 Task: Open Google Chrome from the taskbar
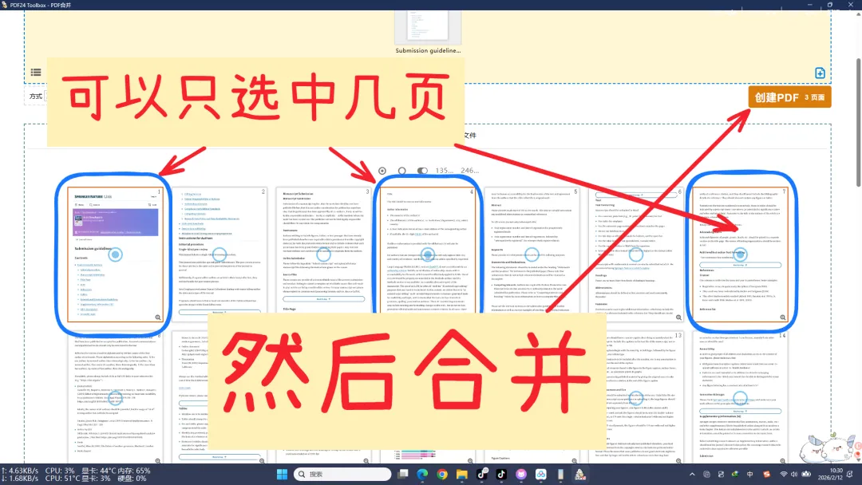pos(442,474)
